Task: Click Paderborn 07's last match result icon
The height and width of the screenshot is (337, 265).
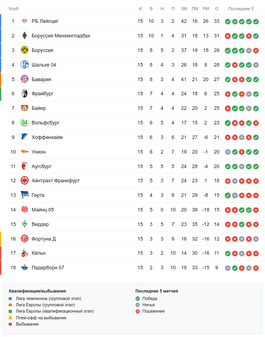Action: coord(256,268)
